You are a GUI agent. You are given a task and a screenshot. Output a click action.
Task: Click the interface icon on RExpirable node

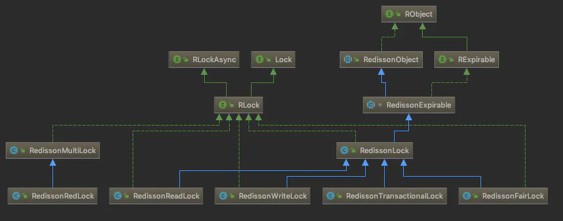pyautogui.click(x=442, y=59)
